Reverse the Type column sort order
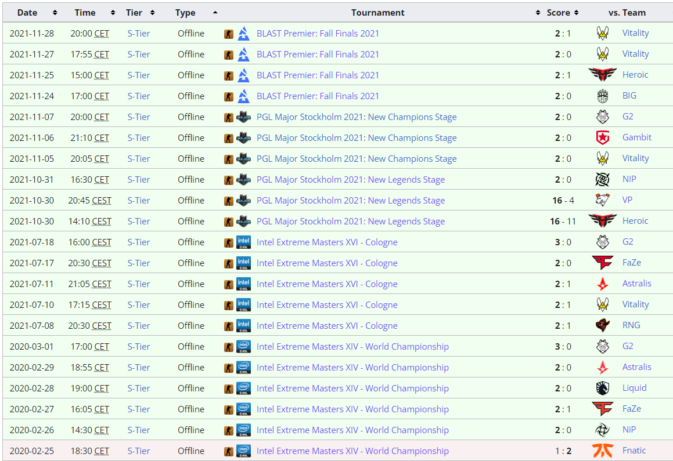 tap(214, 12)
